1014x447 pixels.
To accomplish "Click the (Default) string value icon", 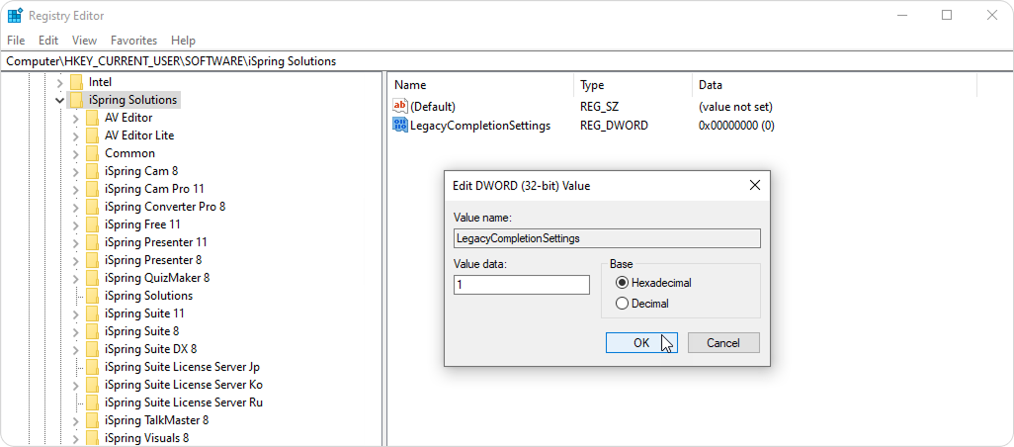I will [x=400, y=107].
